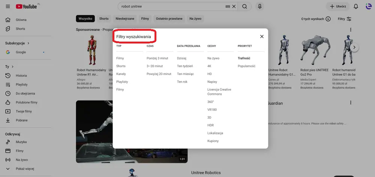Select the 360° feature filter
This screenshot has width=375, height=177.
tap(210, 102)
